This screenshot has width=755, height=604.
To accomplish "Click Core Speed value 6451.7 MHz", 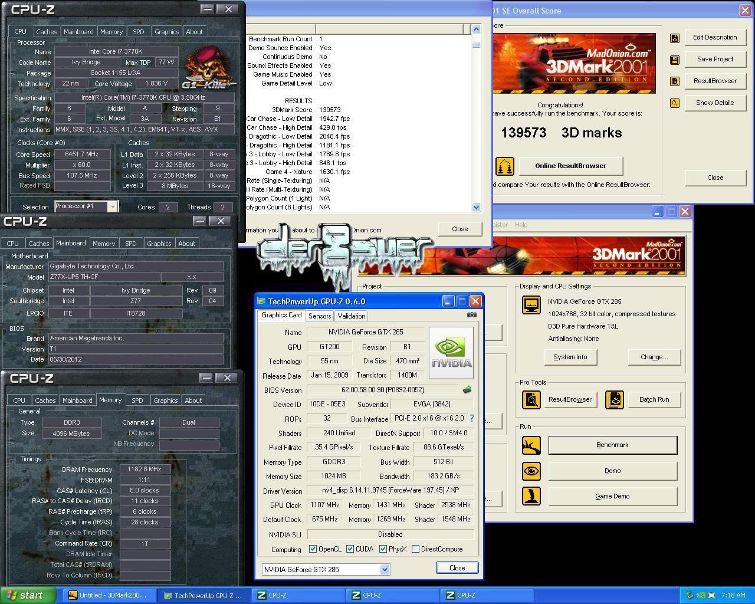I will pyautogui.click(x=82, y=154).
